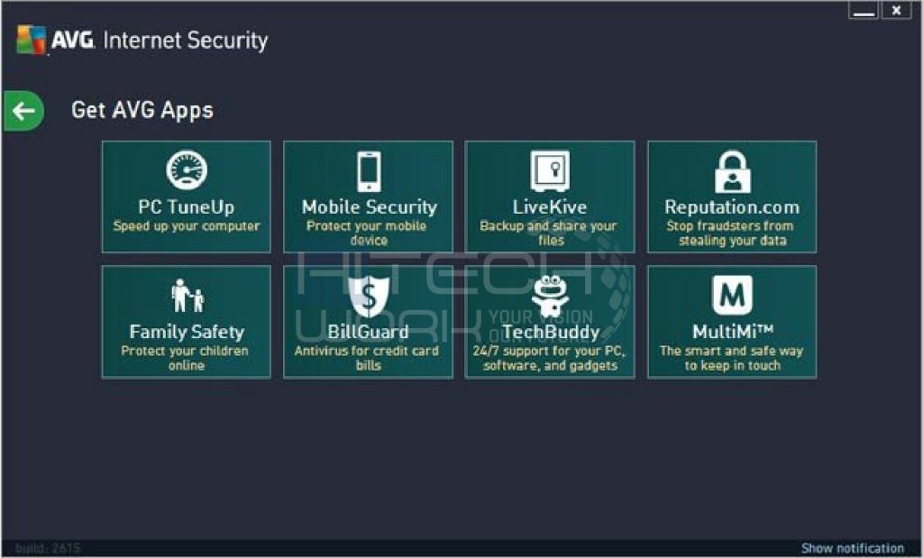Choose the BillGuard title label
Screen dimensions: 923x558
[368, 332]
